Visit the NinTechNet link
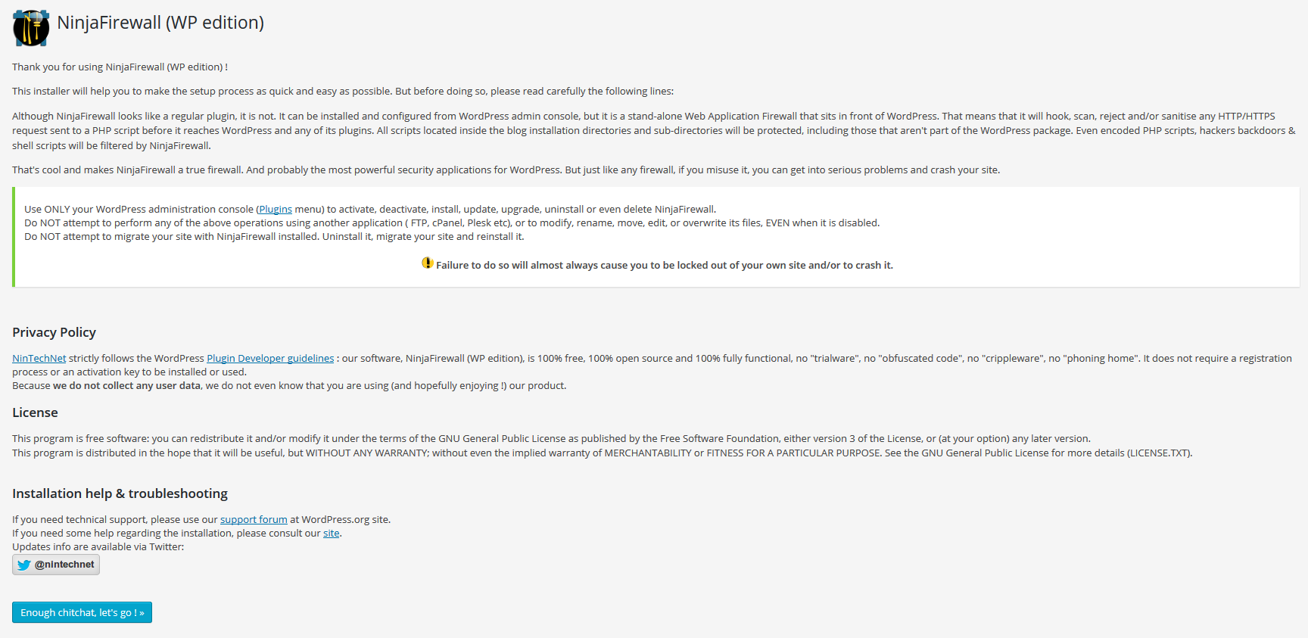 pos(39,358)
